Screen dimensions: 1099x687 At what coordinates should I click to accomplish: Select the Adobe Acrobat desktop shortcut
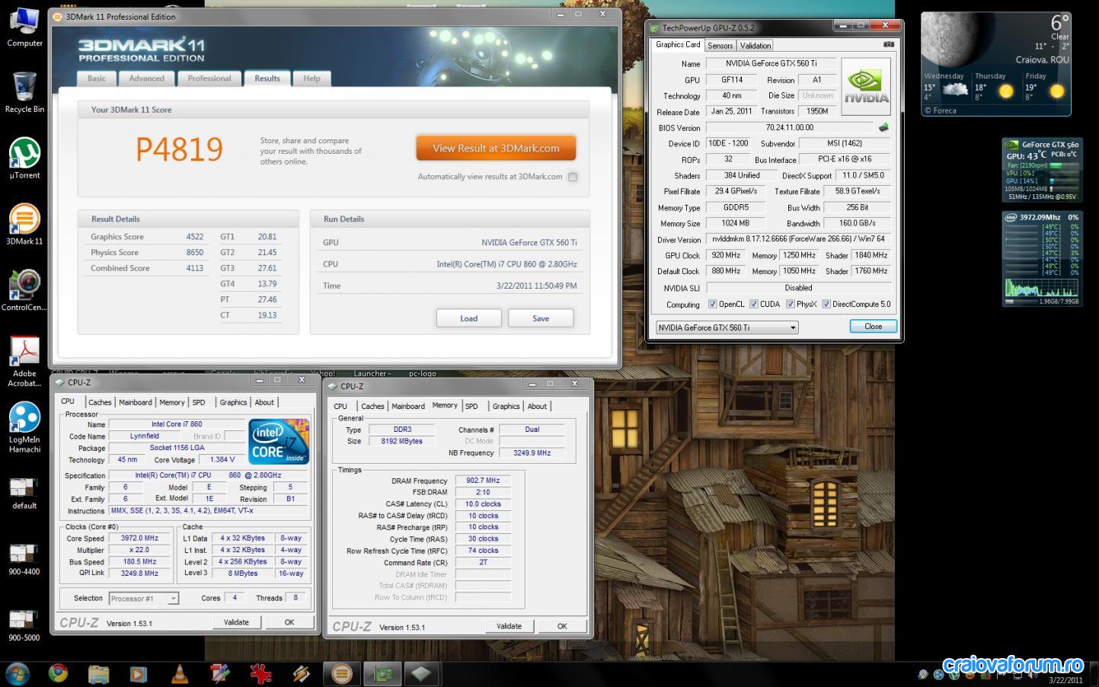[x=24, y=362]
